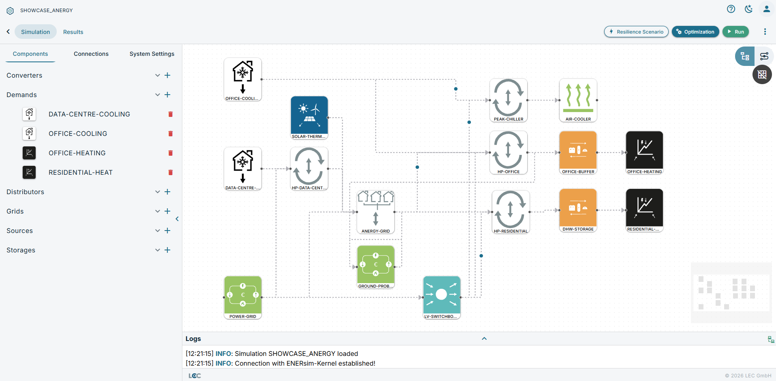Switch to the Results tab
This screenshot has width=776, height=381.
pyautogui.click(x=73, y=32)
